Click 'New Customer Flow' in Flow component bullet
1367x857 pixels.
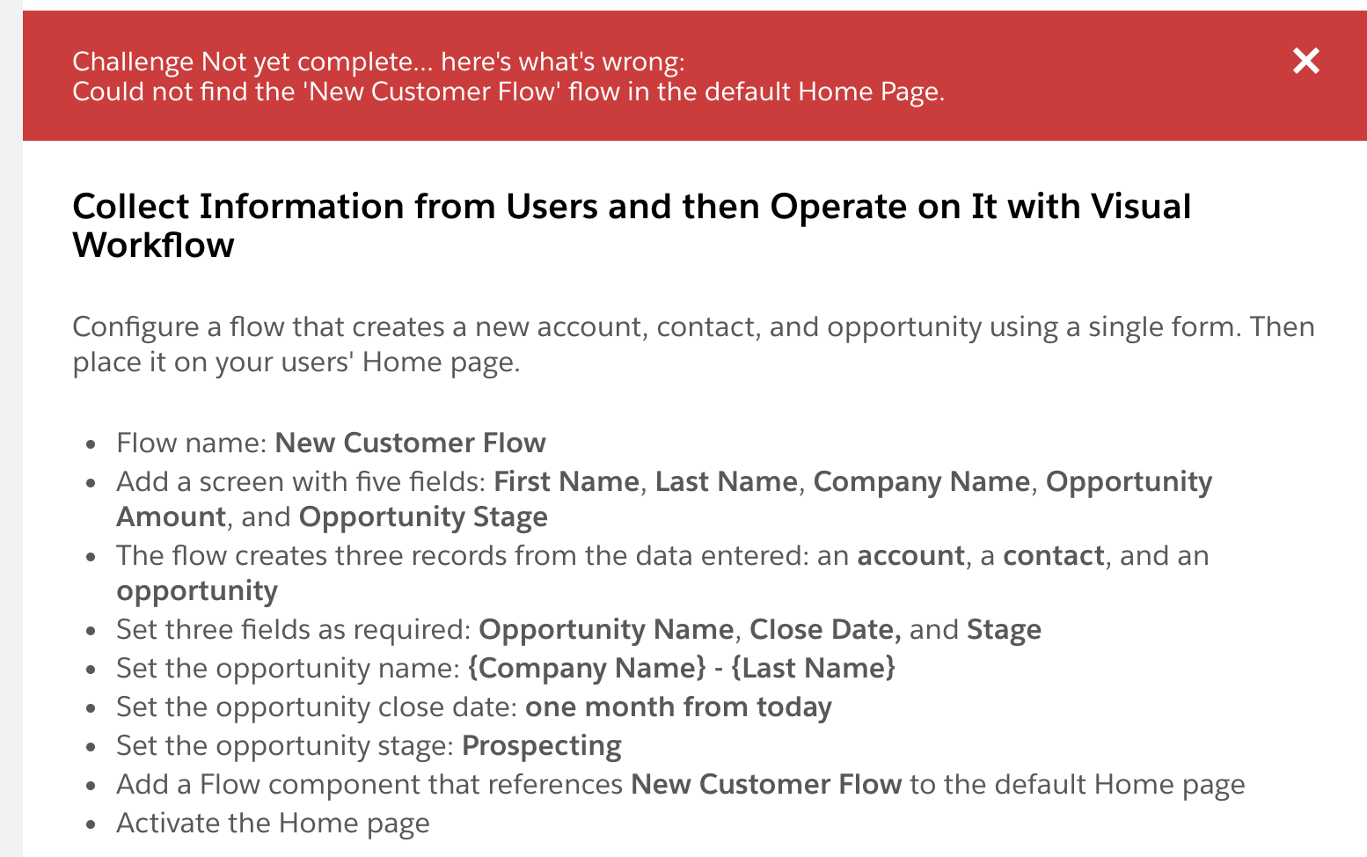tap(766, 784)
